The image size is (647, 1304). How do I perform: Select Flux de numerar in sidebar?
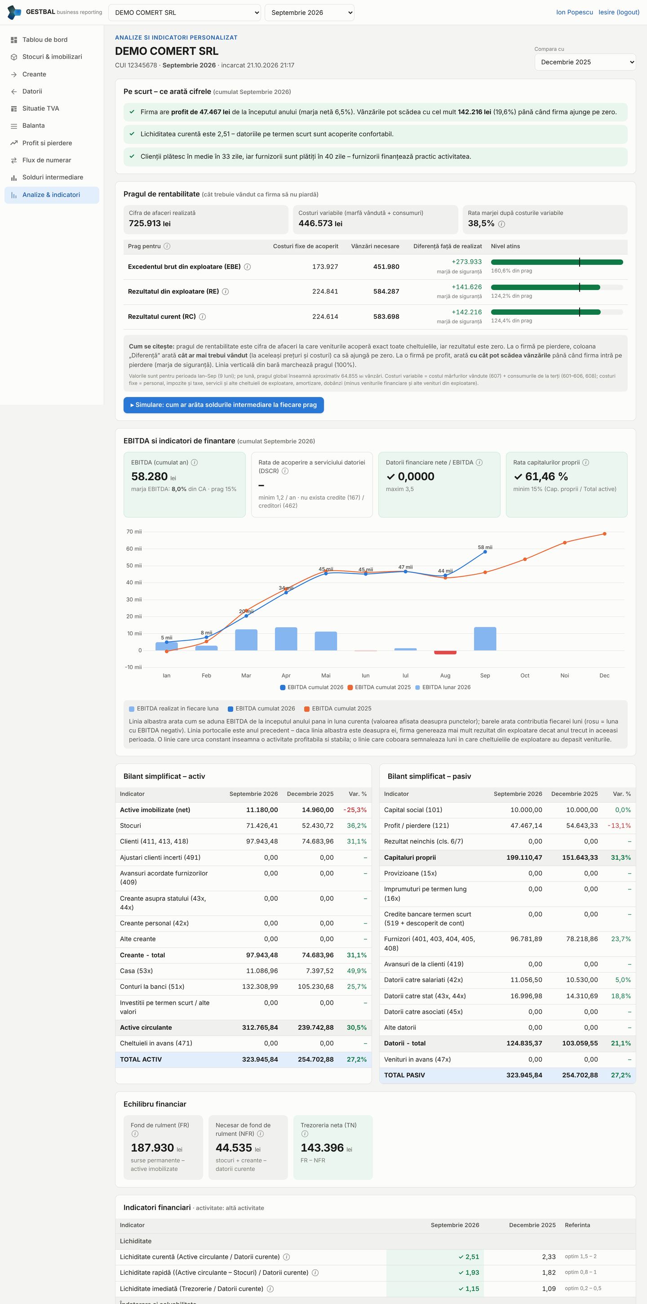[x=52, y=161]
